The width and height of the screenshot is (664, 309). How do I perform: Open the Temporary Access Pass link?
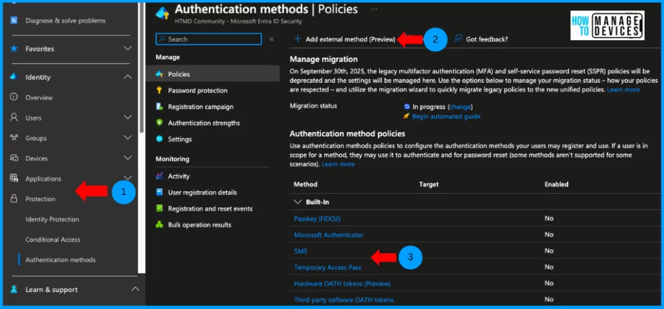click(327, 267)
